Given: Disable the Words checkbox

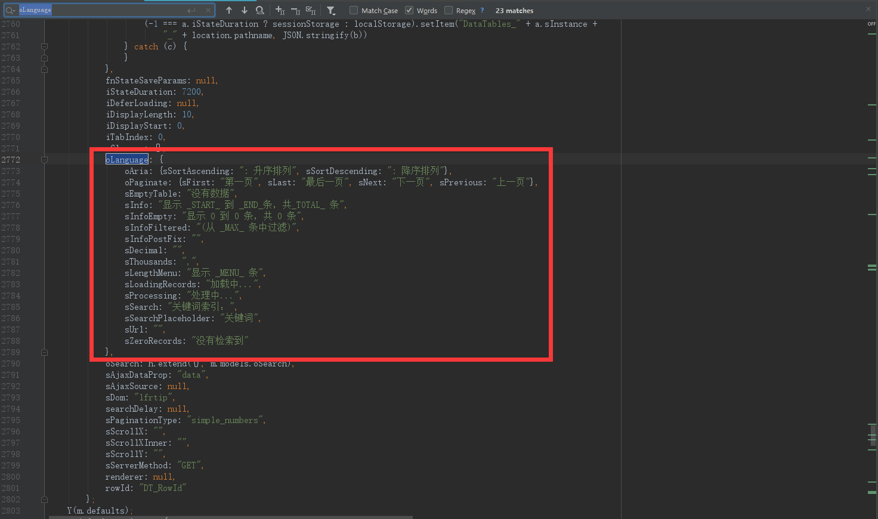Looking at the screenshot, I should 409,10.
